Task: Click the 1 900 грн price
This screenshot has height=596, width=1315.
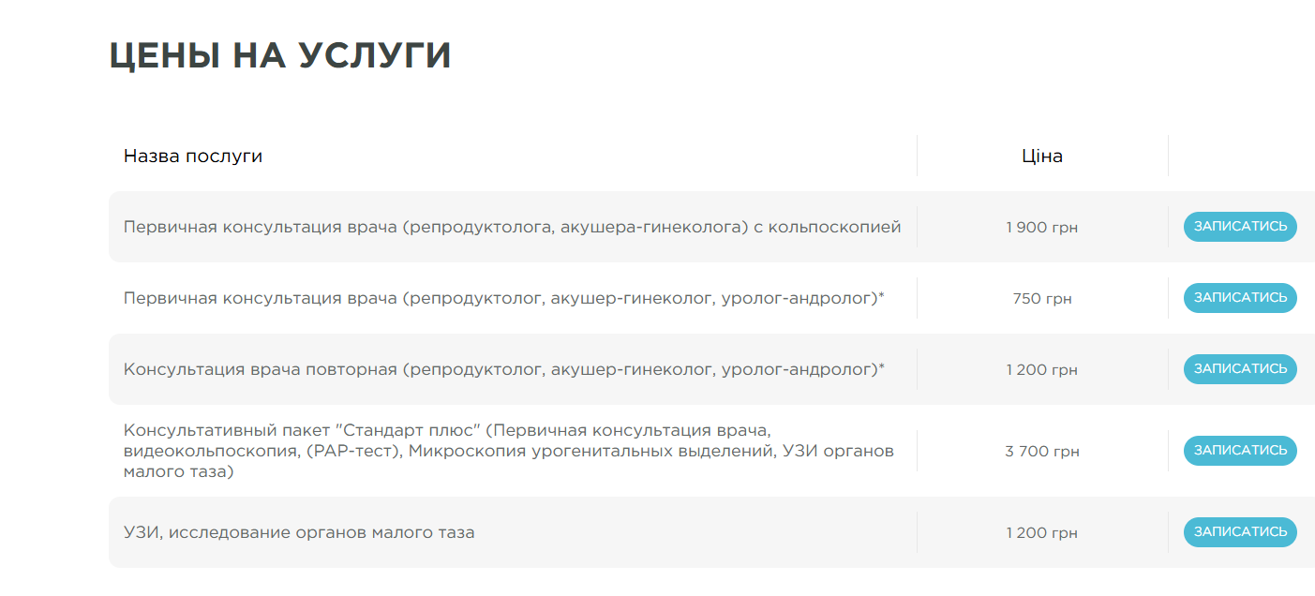Action: click(1041, 228)
